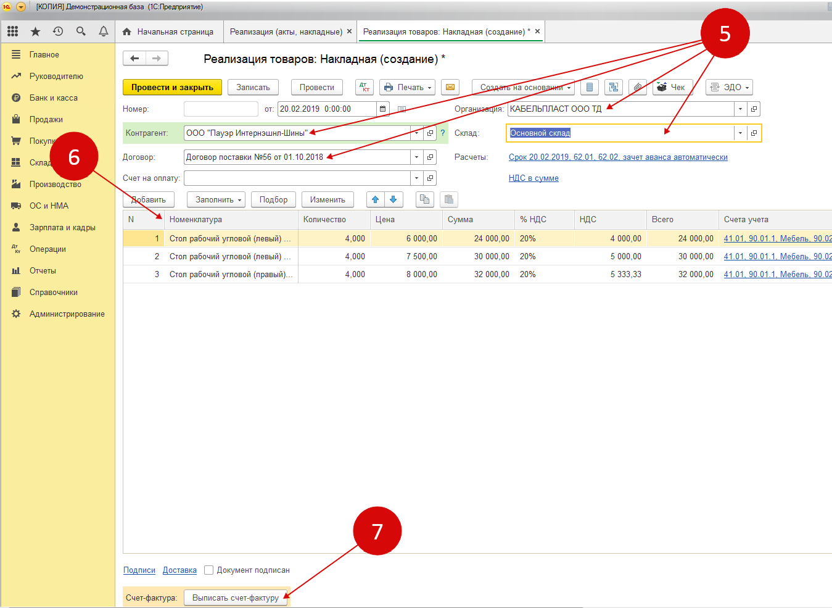Screen dimensions: 832x608
Task: Open the History clock icon
Action: (x=58, y=31)
